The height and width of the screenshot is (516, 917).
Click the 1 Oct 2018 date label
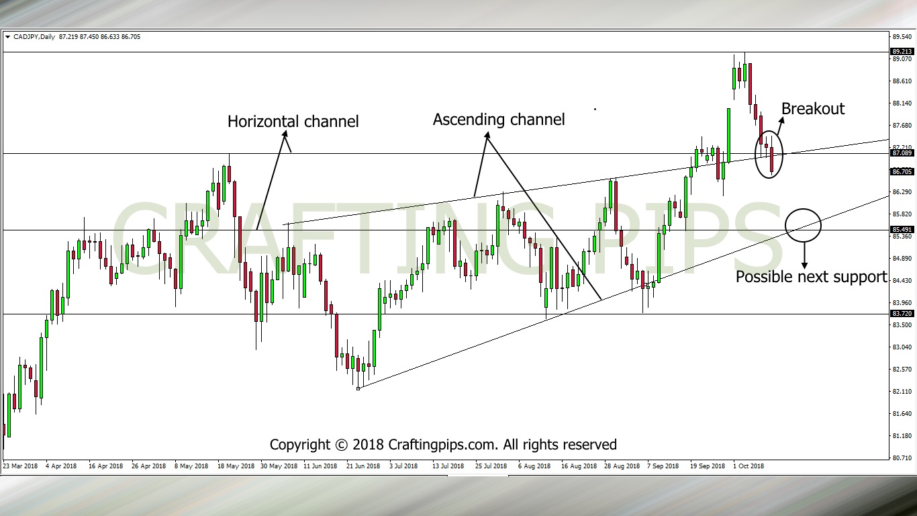click(749, 466)
